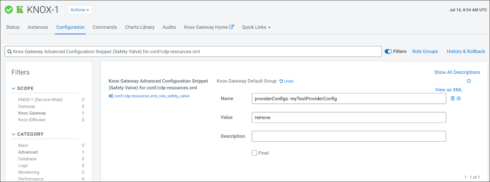Viewport: 490px width, 182px height.
Task: Toggle the Filters switch off
Action: pyautogui.click(x=388, y=51)
